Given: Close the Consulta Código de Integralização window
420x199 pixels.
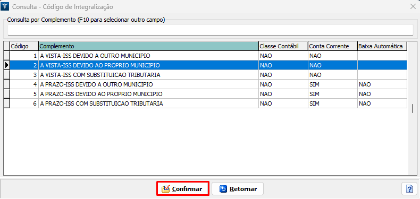Looking at the screenshot, I should [413, 7].
